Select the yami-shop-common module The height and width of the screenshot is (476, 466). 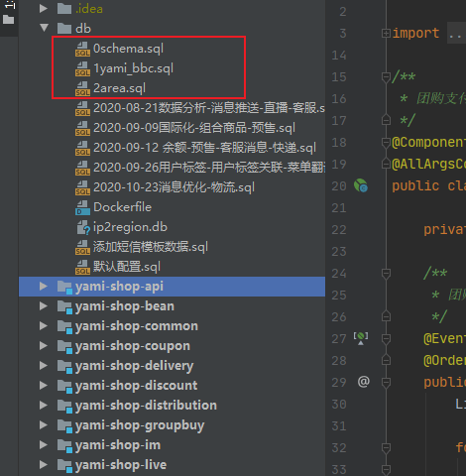coord(137,326)
